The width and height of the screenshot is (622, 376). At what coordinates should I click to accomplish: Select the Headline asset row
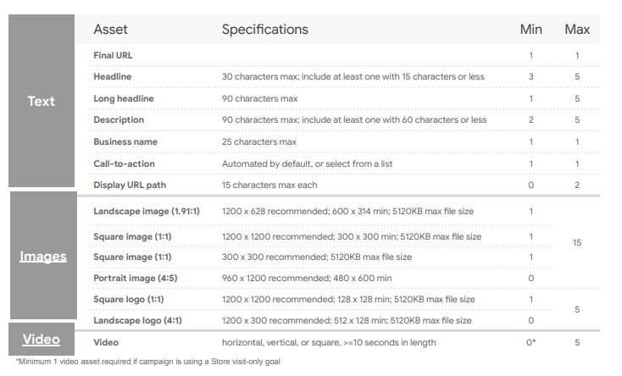click(344, 76)
